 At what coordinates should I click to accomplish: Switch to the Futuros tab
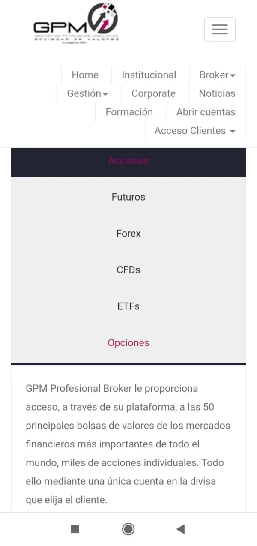click(128, 197)
